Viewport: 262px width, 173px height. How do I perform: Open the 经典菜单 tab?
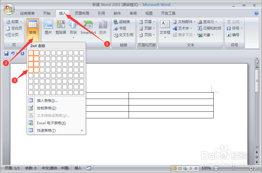coord(27,13)
